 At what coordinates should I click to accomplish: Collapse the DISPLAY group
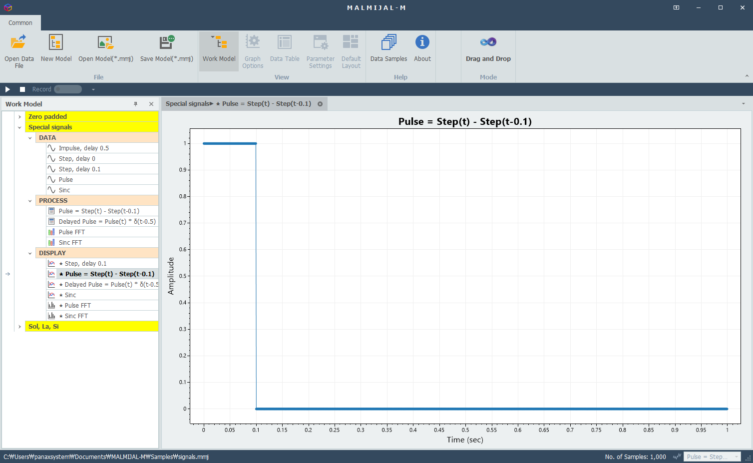click(30, 253)
